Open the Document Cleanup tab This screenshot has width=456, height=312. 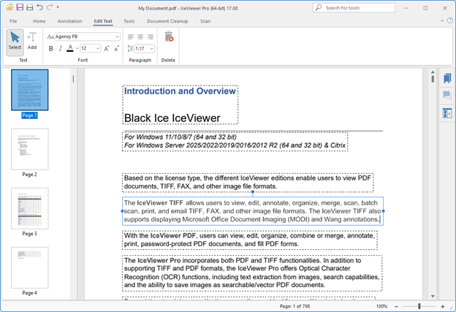pos(167,22)
